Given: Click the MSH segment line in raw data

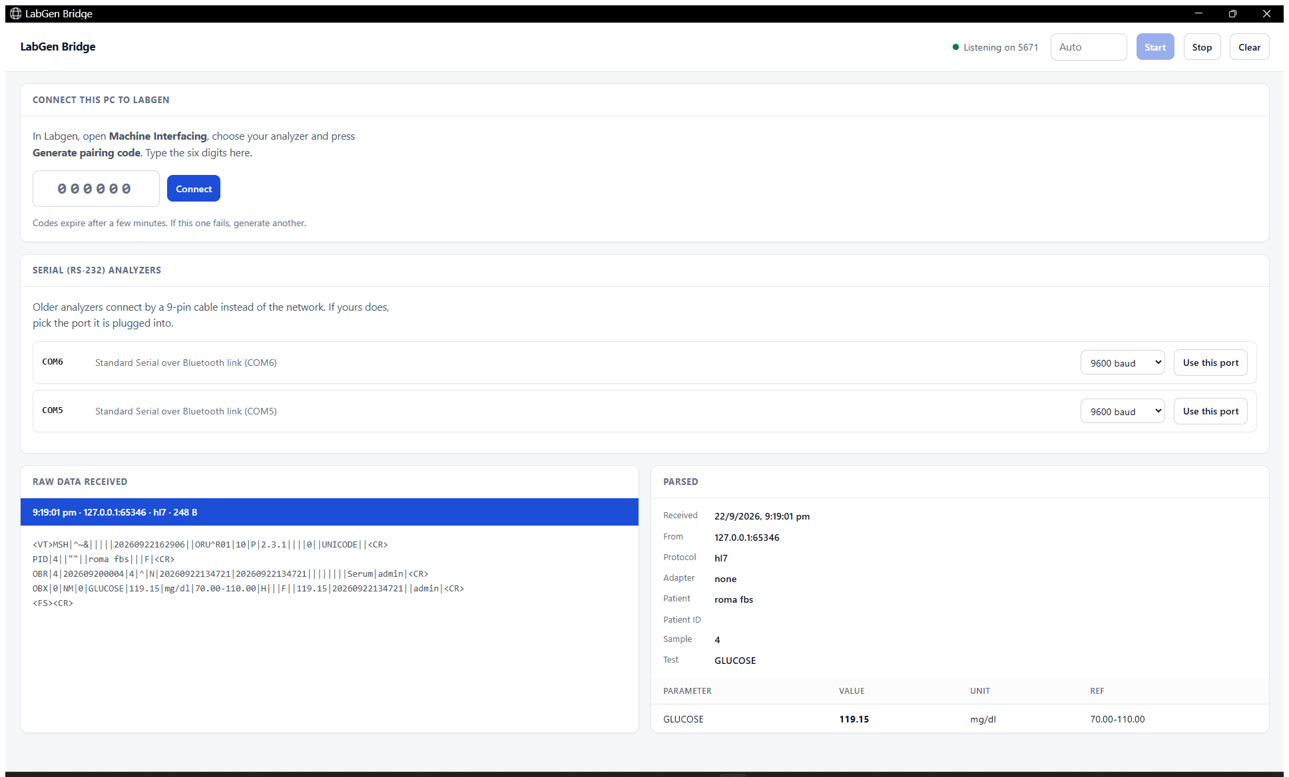Looking at the screenshot, I should (x=210, y=545).
